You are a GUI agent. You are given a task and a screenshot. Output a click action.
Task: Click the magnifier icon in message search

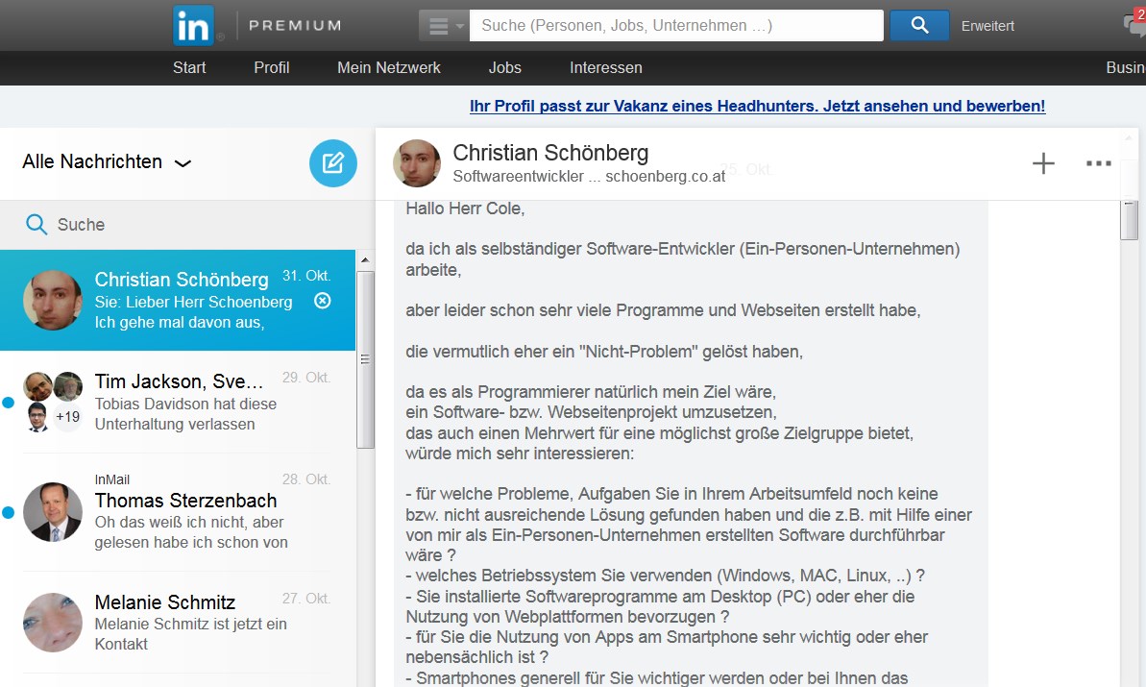tap(37, 225)
